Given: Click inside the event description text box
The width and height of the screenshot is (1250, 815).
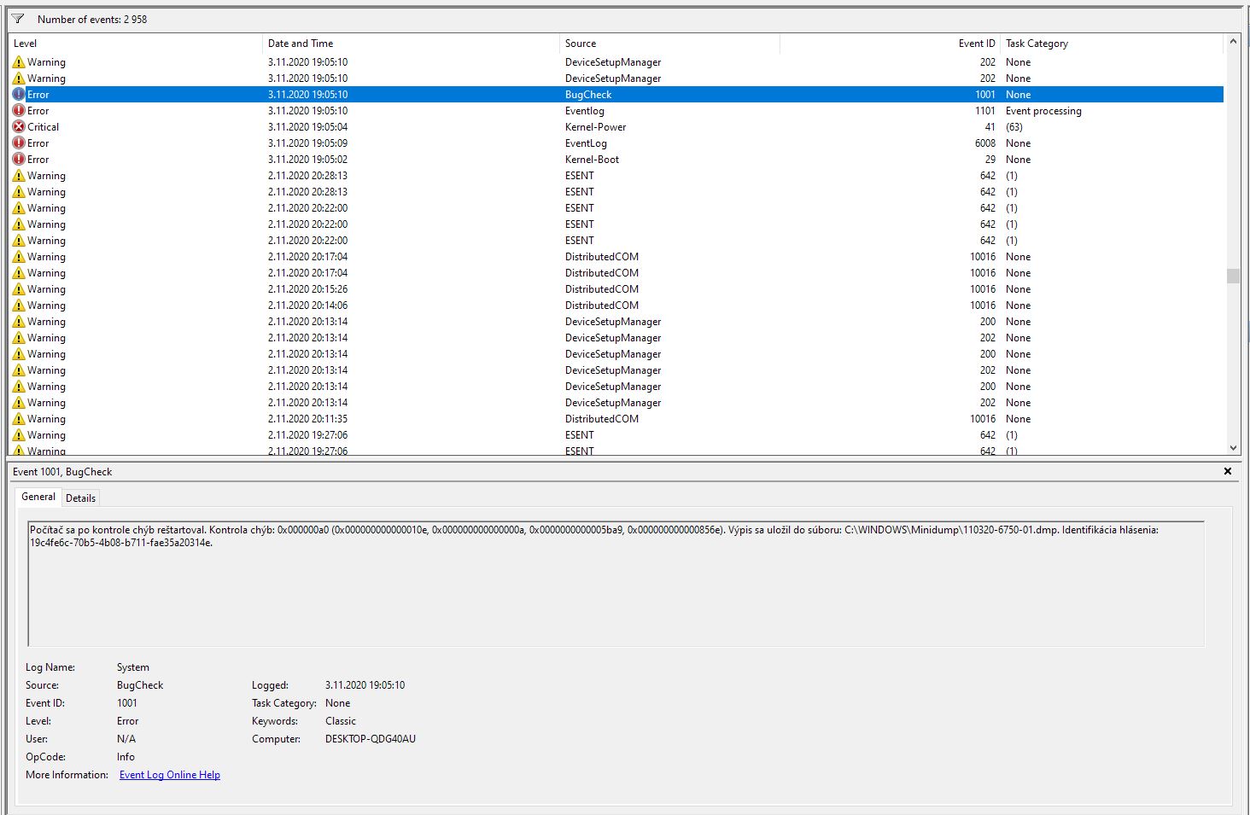Looking at the screenshot, I should [x=615, y=589].
